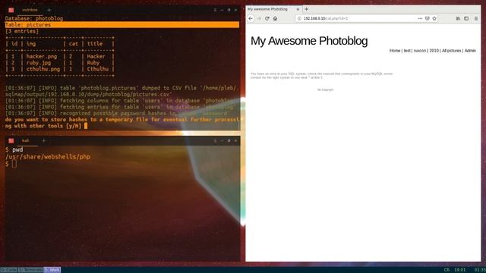Go back in the Firefox browser
The height and width of the screenshot is (273, 486).
pyautogui.click(x=251, y=18)
